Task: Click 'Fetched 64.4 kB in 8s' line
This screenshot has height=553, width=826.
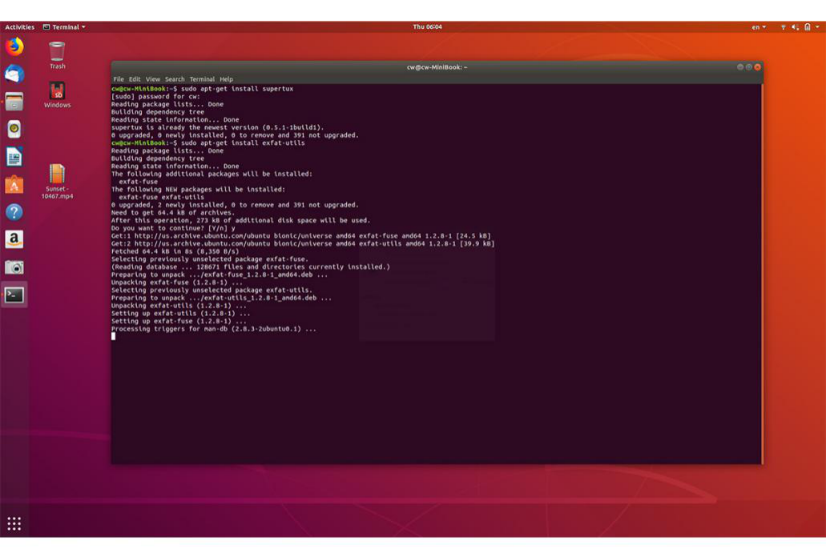Action: point(175,251)
